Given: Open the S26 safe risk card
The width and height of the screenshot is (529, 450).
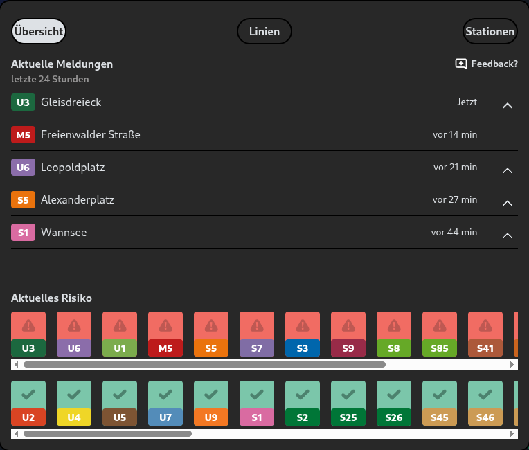Looking at the screenshot, I should [394, 403].
